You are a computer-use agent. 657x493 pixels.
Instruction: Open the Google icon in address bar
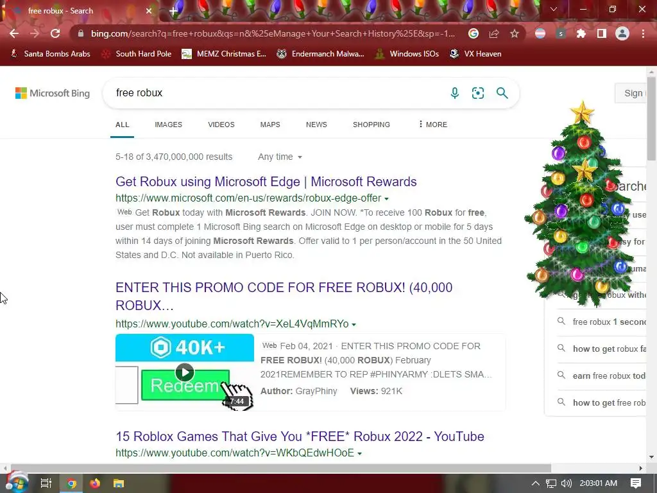point(474,33)
